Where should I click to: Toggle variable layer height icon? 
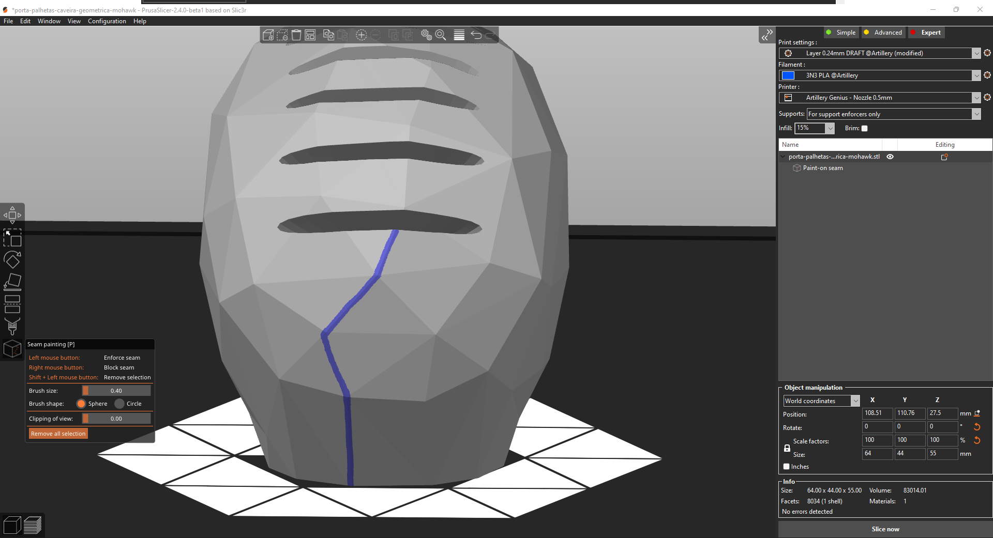click(459, 35)
